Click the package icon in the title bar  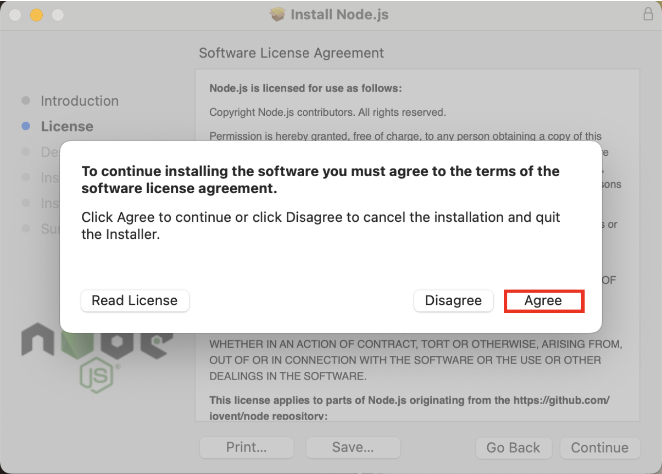[278, 14]
